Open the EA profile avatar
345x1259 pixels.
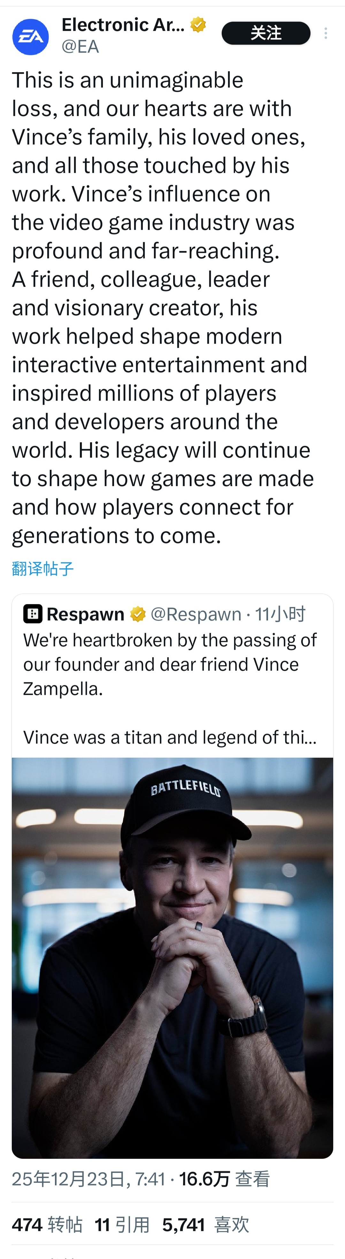30,37
